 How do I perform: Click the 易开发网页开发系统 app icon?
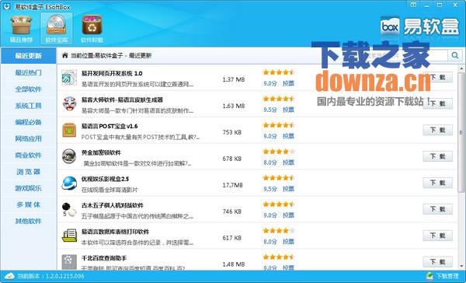point(69,78)
